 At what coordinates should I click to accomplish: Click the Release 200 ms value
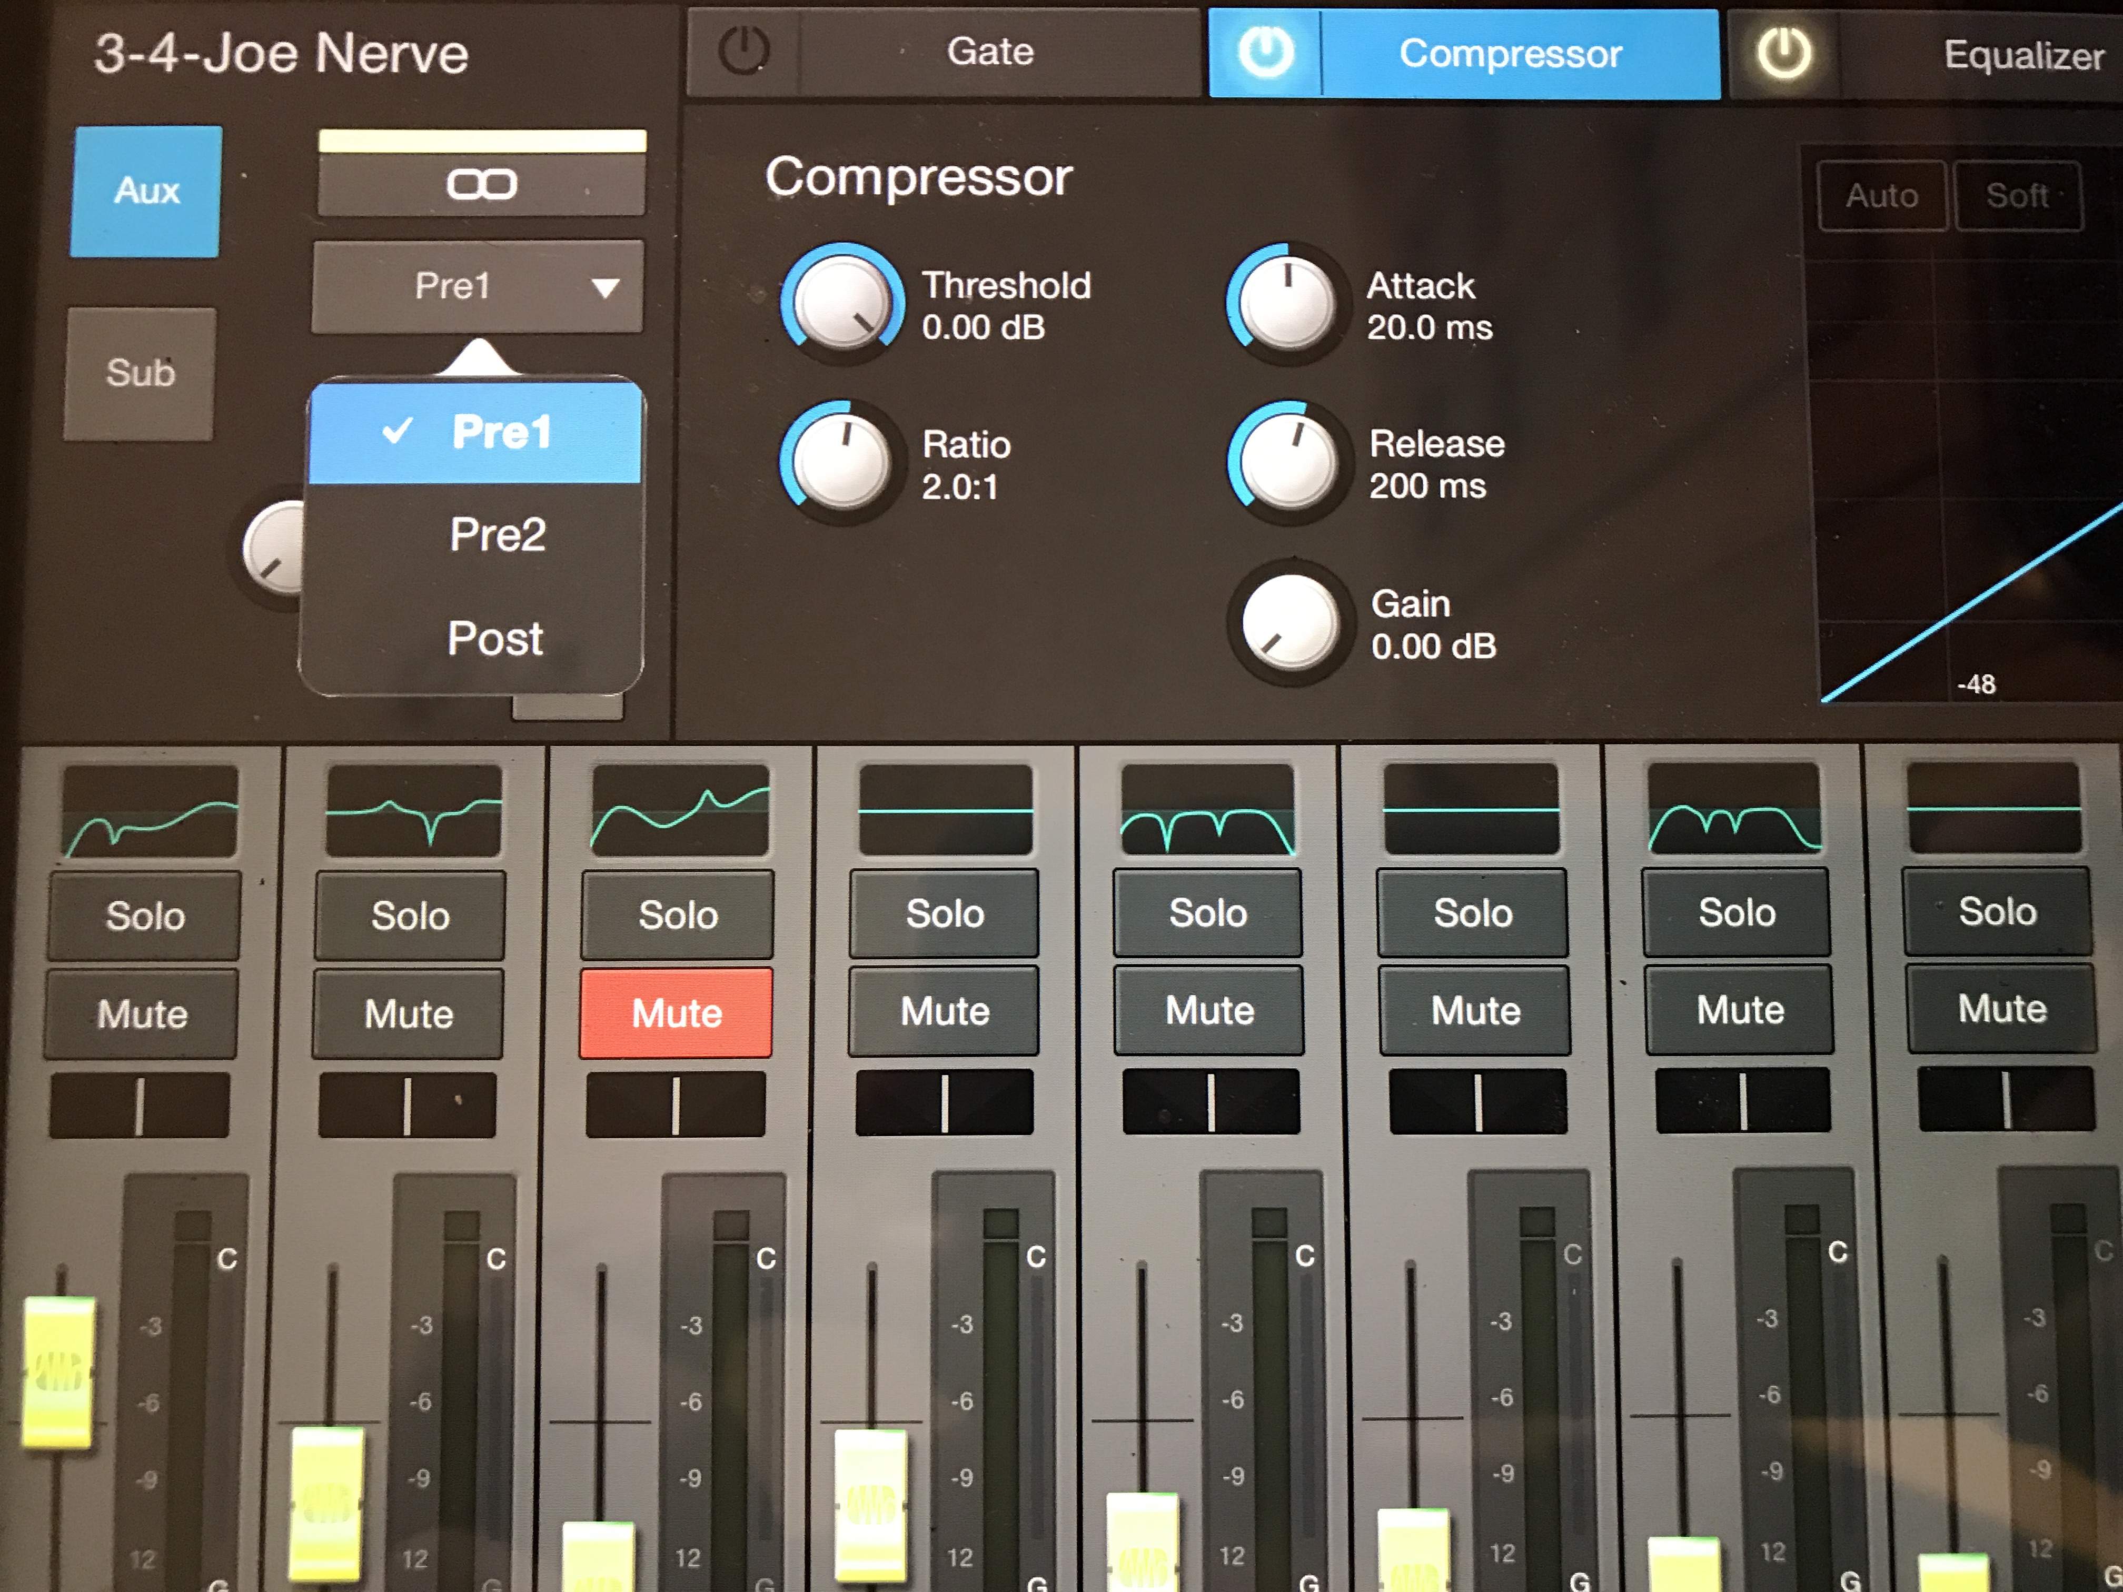point(1427,486)
